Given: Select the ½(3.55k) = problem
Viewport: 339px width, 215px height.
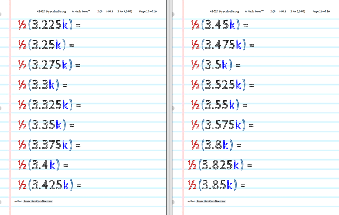Looking at the screenshot, I should tap(219, 105).
